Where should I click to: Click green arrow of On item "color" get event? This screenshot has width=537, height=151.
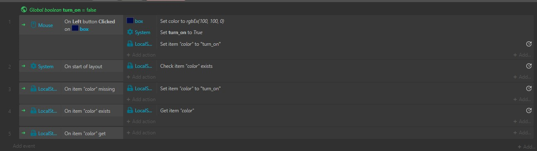point(24,133)
